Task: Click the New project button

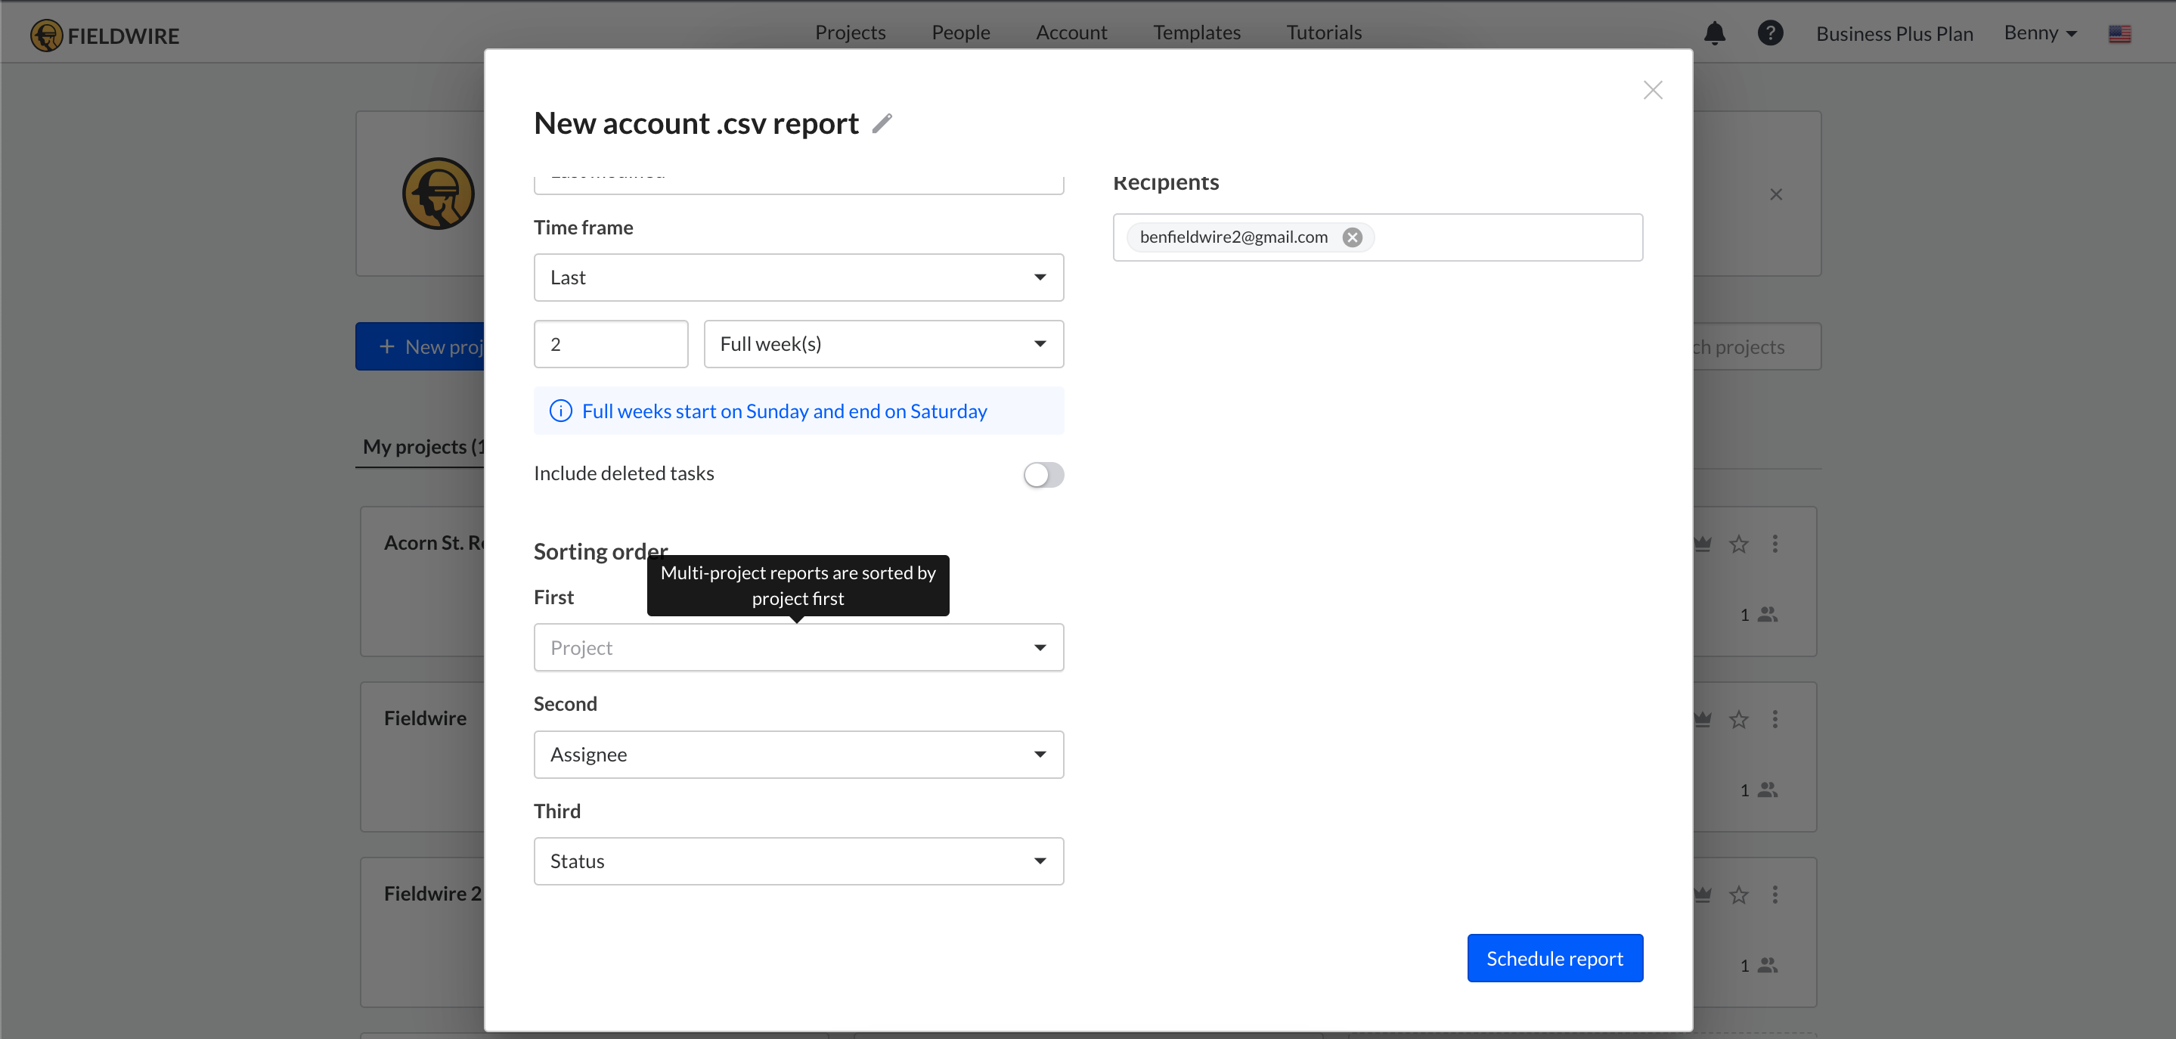Action: pos(420,347)
